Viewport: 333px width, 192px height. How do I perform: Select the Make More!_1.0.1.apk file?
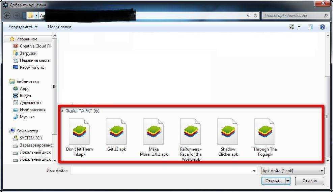154,137
